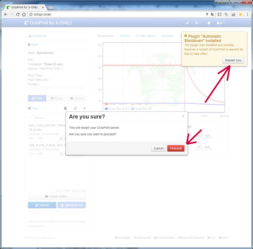
Task: Open the translate page icon
Action: 212,14
